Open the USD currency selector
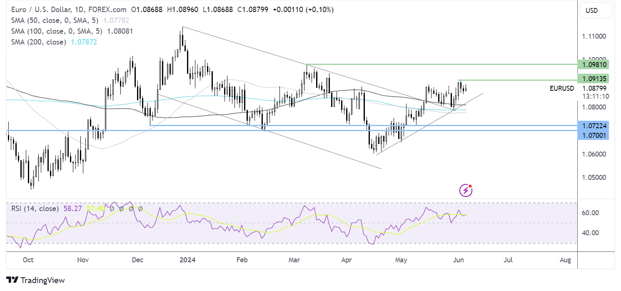This screenshot has height=291, width=621. 596,10
